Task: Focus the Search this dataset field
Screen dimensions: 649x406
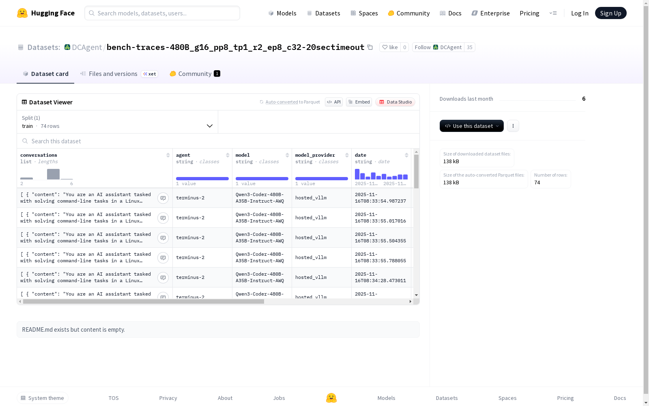Action: tap(218, 141)
